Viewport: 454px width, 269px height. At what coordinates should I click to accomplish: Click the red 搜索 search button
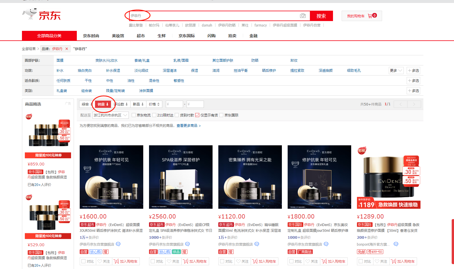click(x=321, y=16)
